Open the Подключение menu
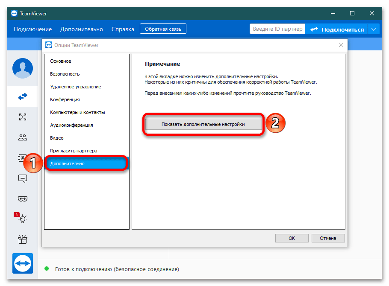 32,29
